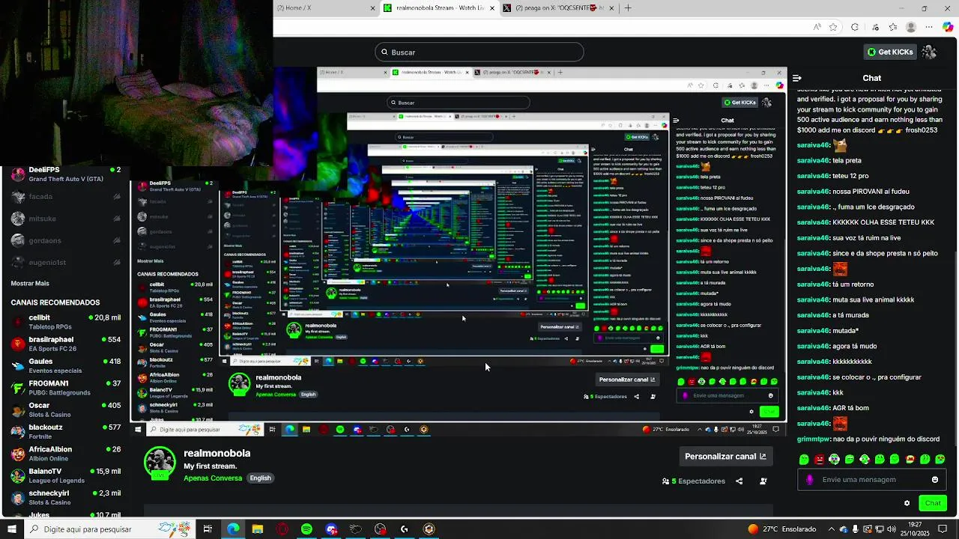Viewport: 959px width, 539px height.
Task: Open Task View on the taskbar
Action: tap(208, 529)
